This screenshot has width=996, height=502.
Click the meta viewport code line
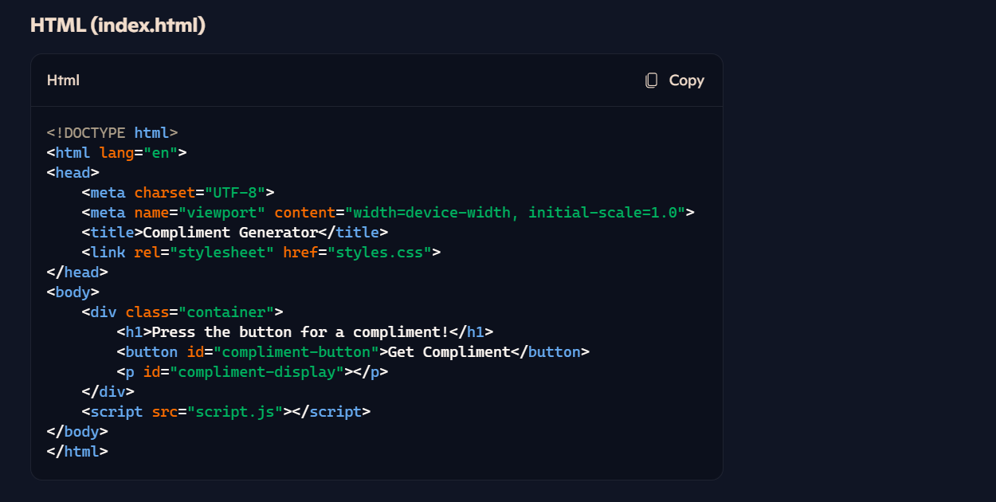click(388, 212)
